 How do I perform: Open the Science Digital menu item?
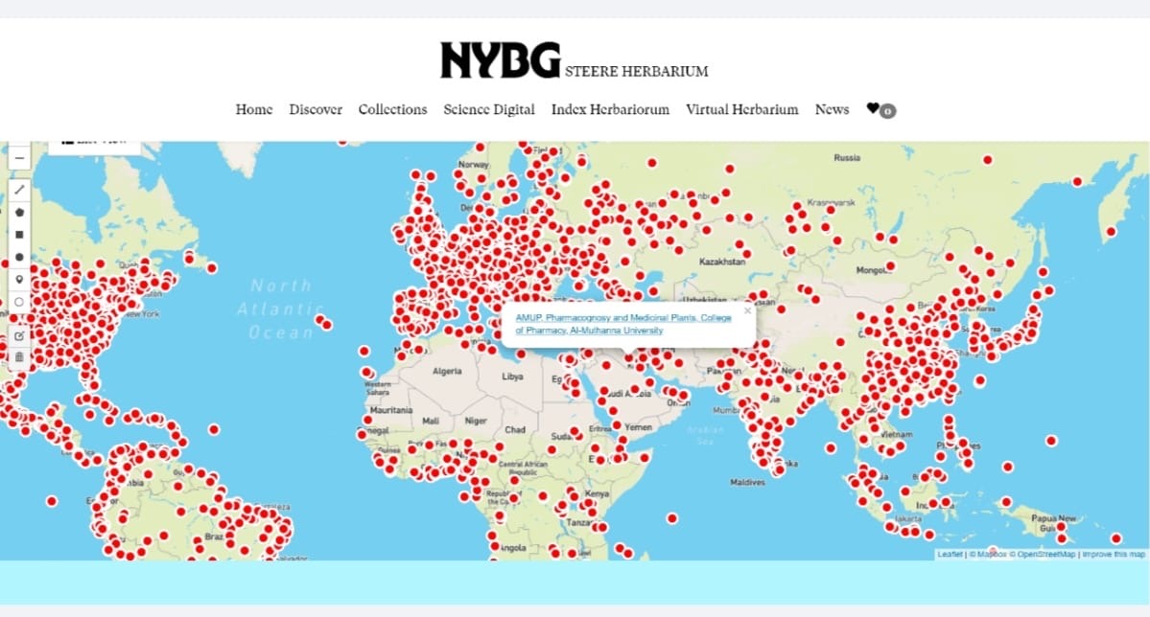click(489, 109)
